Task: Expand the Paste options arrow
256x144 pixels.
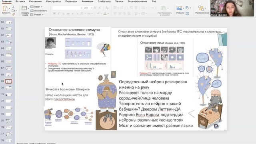Action: [10, 8]
